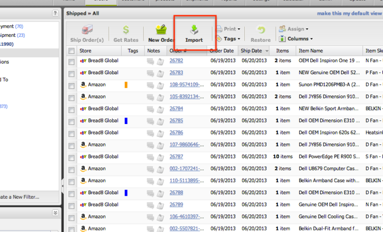383x232 pixels.
Task: Open notes bubble icon for order 108-9574109
Action: click(151, 86)
